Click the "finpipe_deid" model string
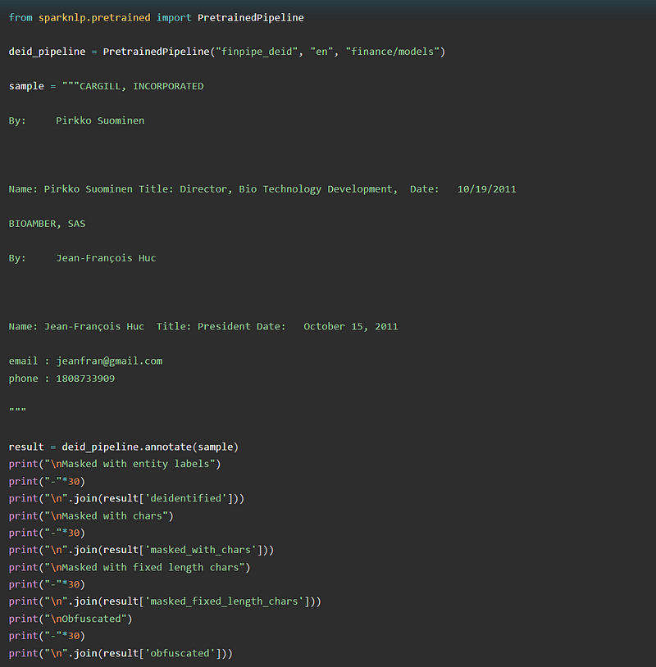656x667 pixels. [x=257, y=52]
